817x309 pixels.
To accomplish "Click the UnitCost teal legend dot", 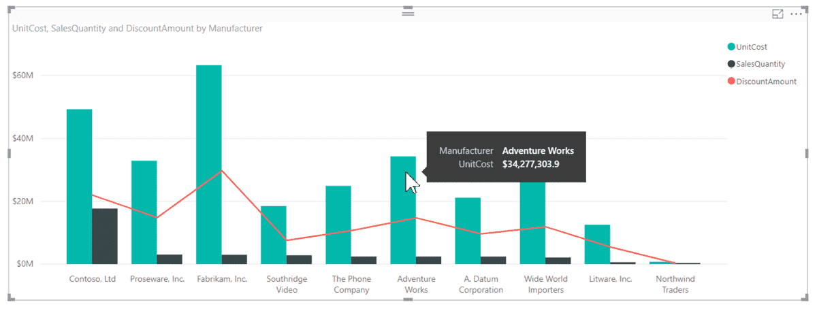I will pyautogui.click(x=731, y=47).
